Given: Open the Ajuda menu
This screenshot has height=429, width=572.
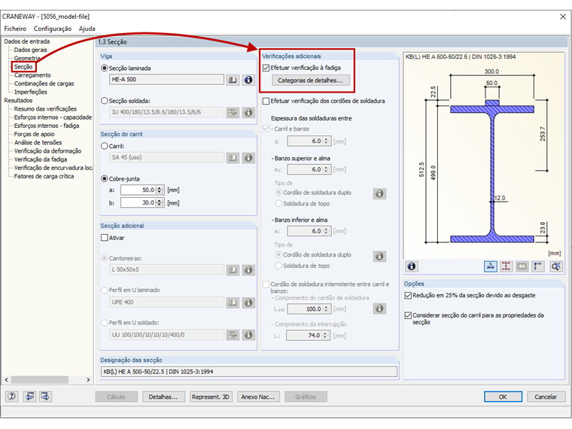Looking at the screenshot, I should pyautogui.click(x=87, y=29).
